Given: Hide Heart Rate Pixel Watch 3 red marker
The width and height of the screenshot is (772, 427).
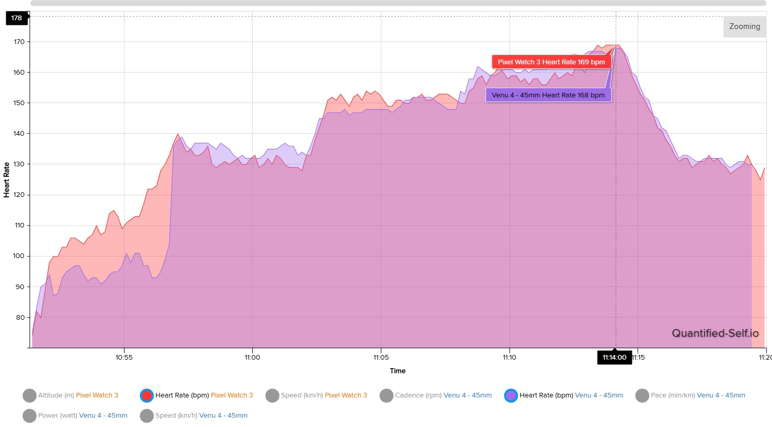Looking at the screenshot, I should click(147, 395).
